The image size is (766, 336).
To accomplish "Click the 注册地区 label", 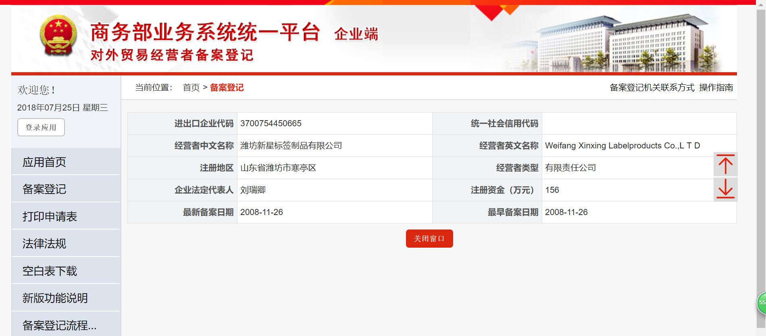I will (217, 168).
